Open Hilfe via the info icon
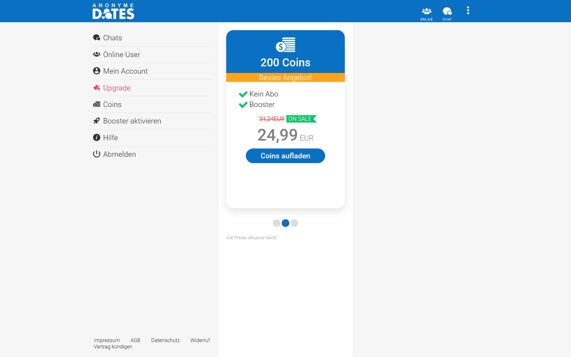Viewport: 571px width, 357px height. point(96,137)
